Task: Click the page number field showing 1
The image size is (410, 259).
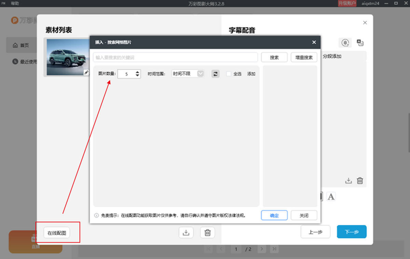Action: (x=236, y=249)
